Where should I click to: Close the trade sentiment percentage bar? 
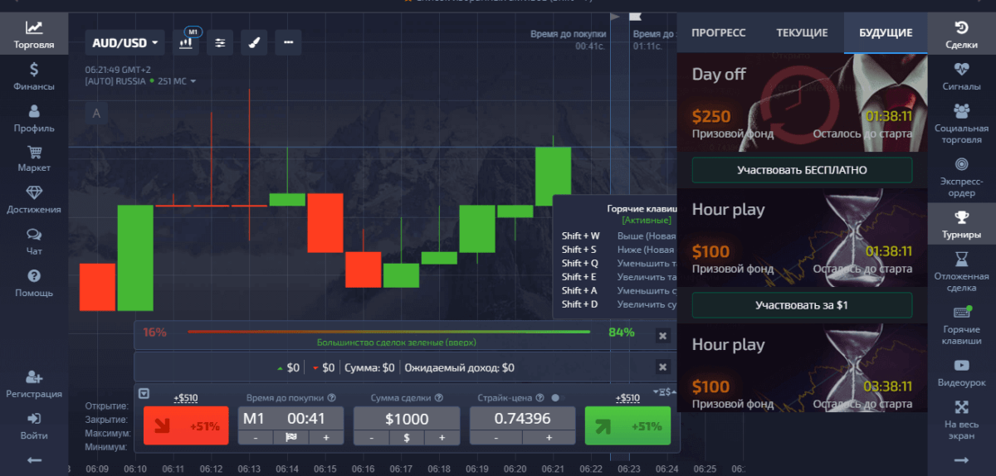[662, 335]
